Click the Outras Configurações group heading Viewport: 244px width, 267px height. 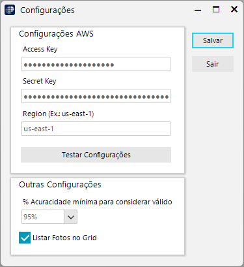tap(60, 185)
